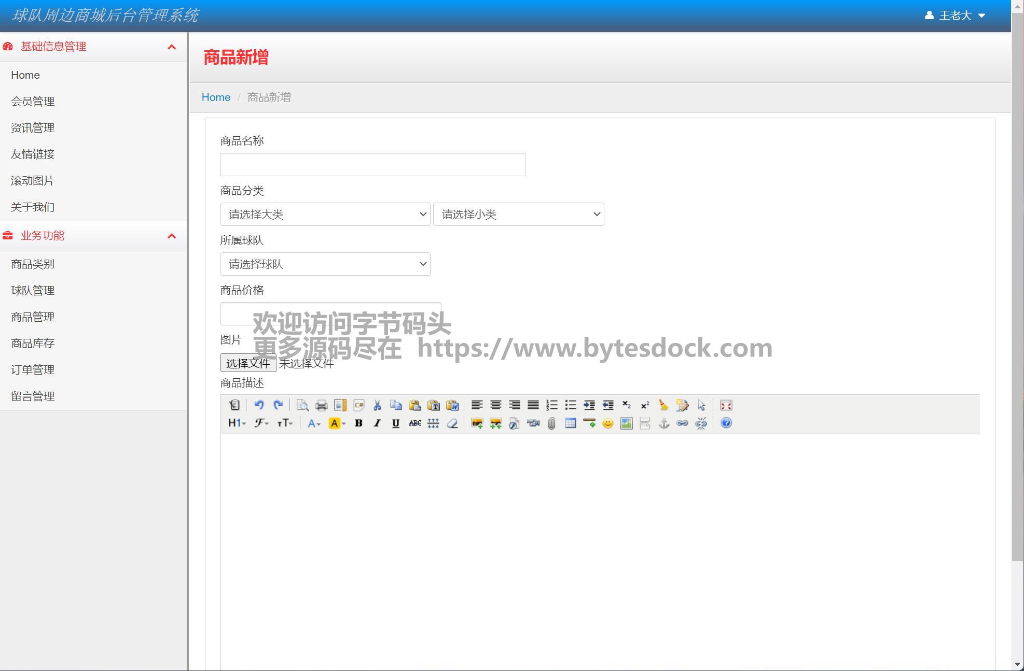The image size is (1024, 671).
Task: Open 商品管理 in the sidebar menu
Action: (33, 317)
